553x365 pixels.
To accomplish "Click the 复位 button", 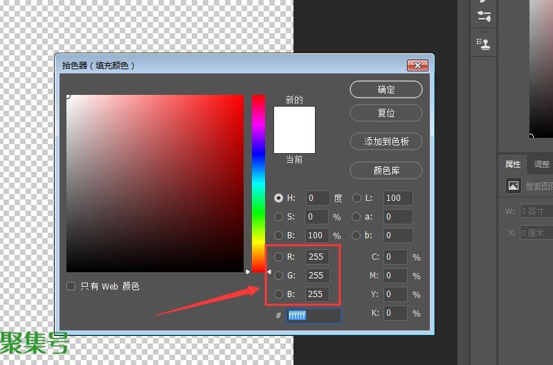I will [386, 113].
